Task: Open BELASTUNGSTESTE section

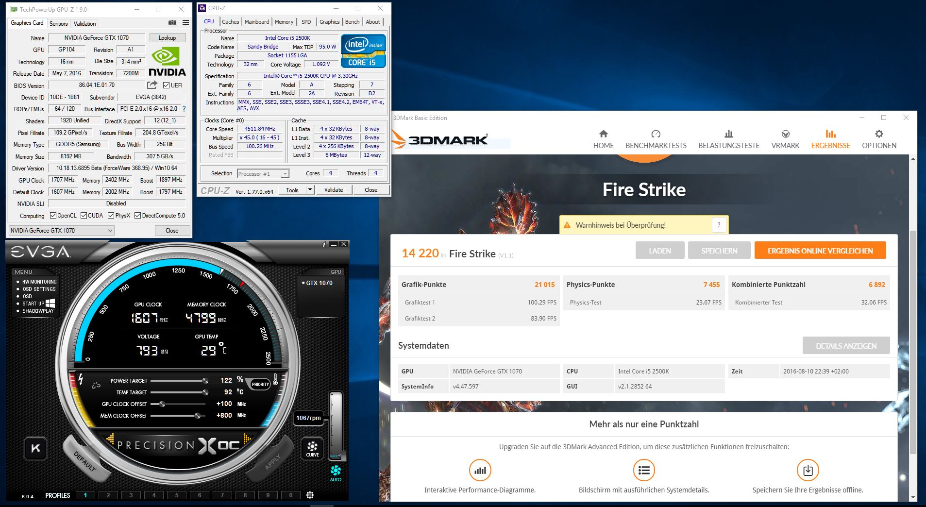Action: click(x=728, y=139)
